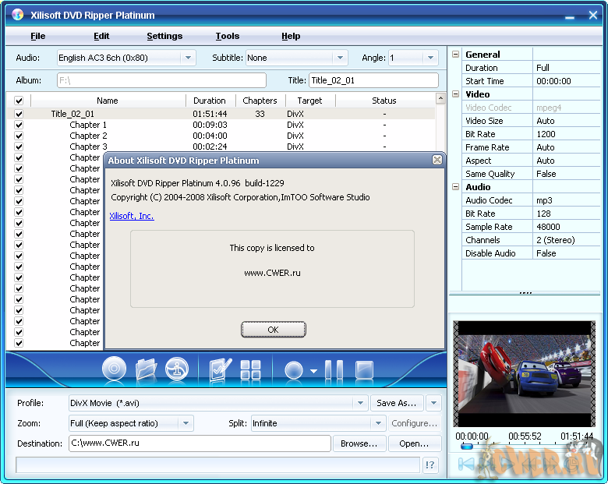The height and width of the screenshot is (484, 608).
Task: Close the About dialog with X
Action: pyautogui.click(x=437, y=160)
